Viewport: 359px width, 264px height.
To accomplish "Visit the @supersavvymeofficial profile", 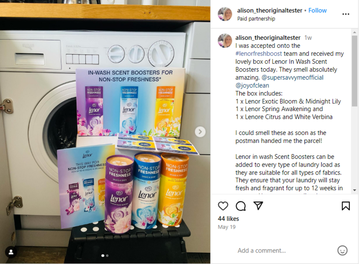I will tap(292, 77).
